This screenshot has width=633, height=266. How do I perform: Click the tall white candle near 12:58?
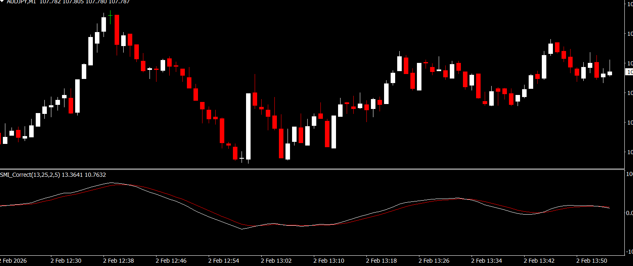pyautogui.click(x=248, y=126)
